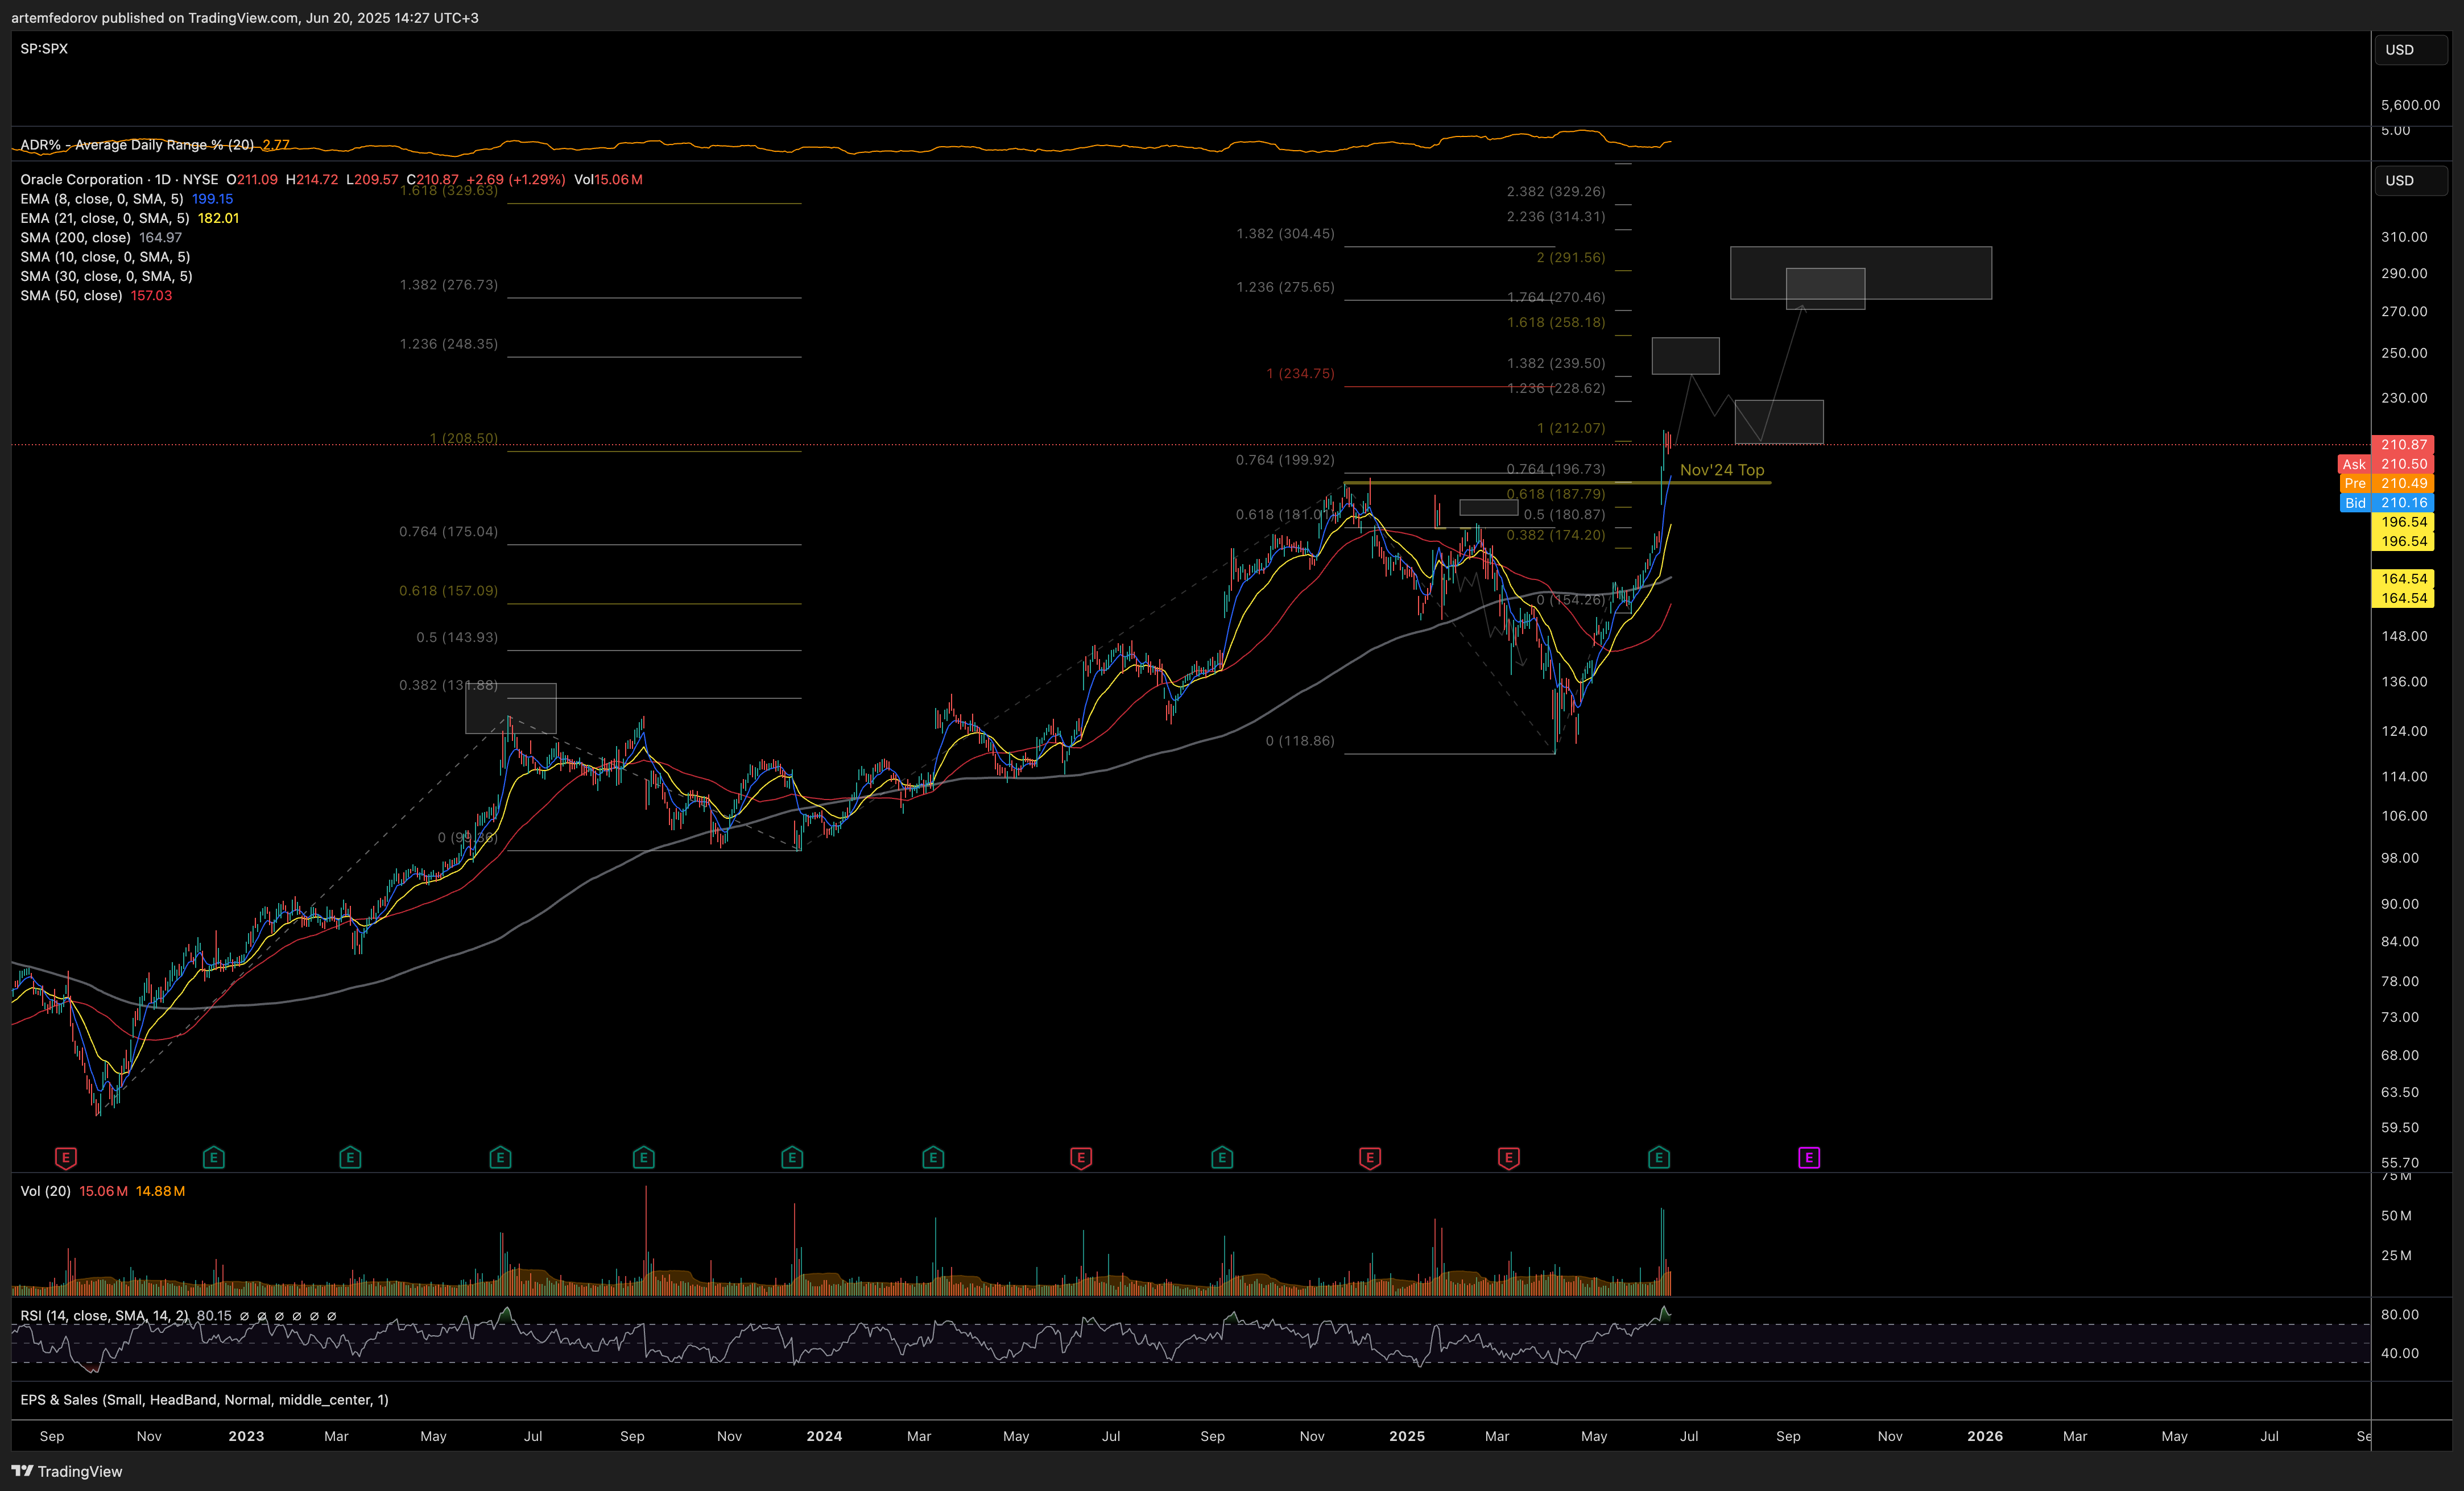Click the red earnings marker near Sep 2022
The image size is (2464, 1491).
click(x=66, y=1158)
